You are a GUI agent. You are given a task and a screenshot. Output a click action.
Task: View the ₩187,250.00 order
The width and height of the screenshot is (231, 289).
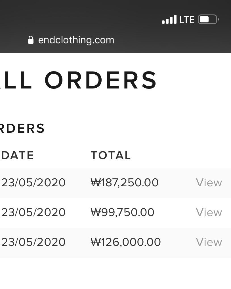click(x=209, y=183)
